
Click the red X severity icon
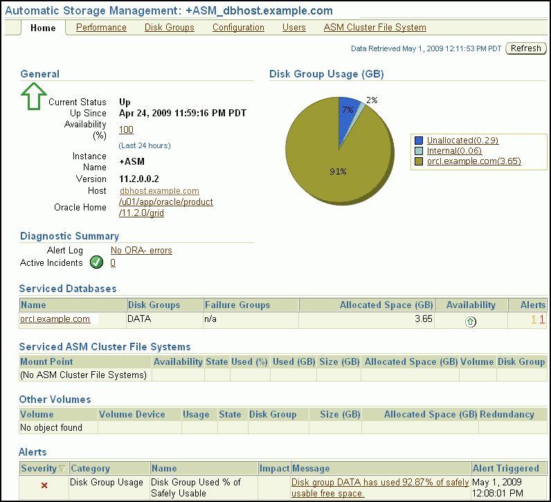point(44,485)
